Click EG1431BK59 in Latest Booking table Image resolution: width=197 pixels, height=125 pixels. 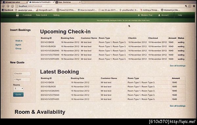point(47,83)
